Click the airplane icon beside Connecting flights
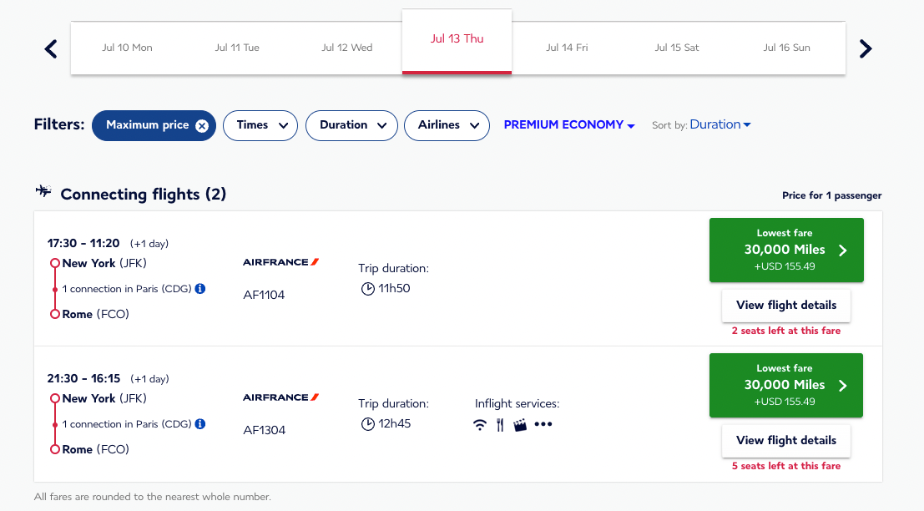Screen dimensions: 924x511 point(43,190)
